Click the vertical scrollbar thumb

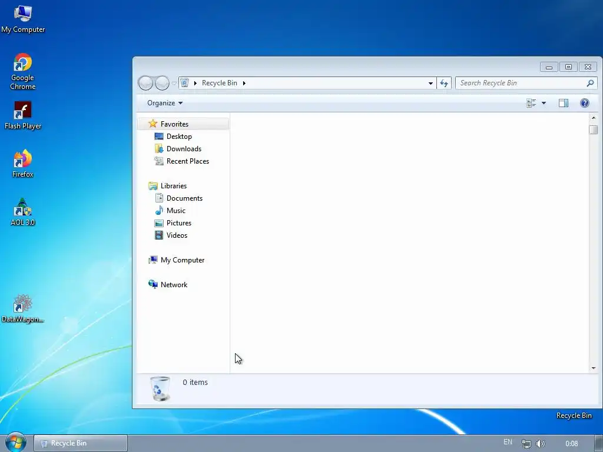[x=593, y=129]
